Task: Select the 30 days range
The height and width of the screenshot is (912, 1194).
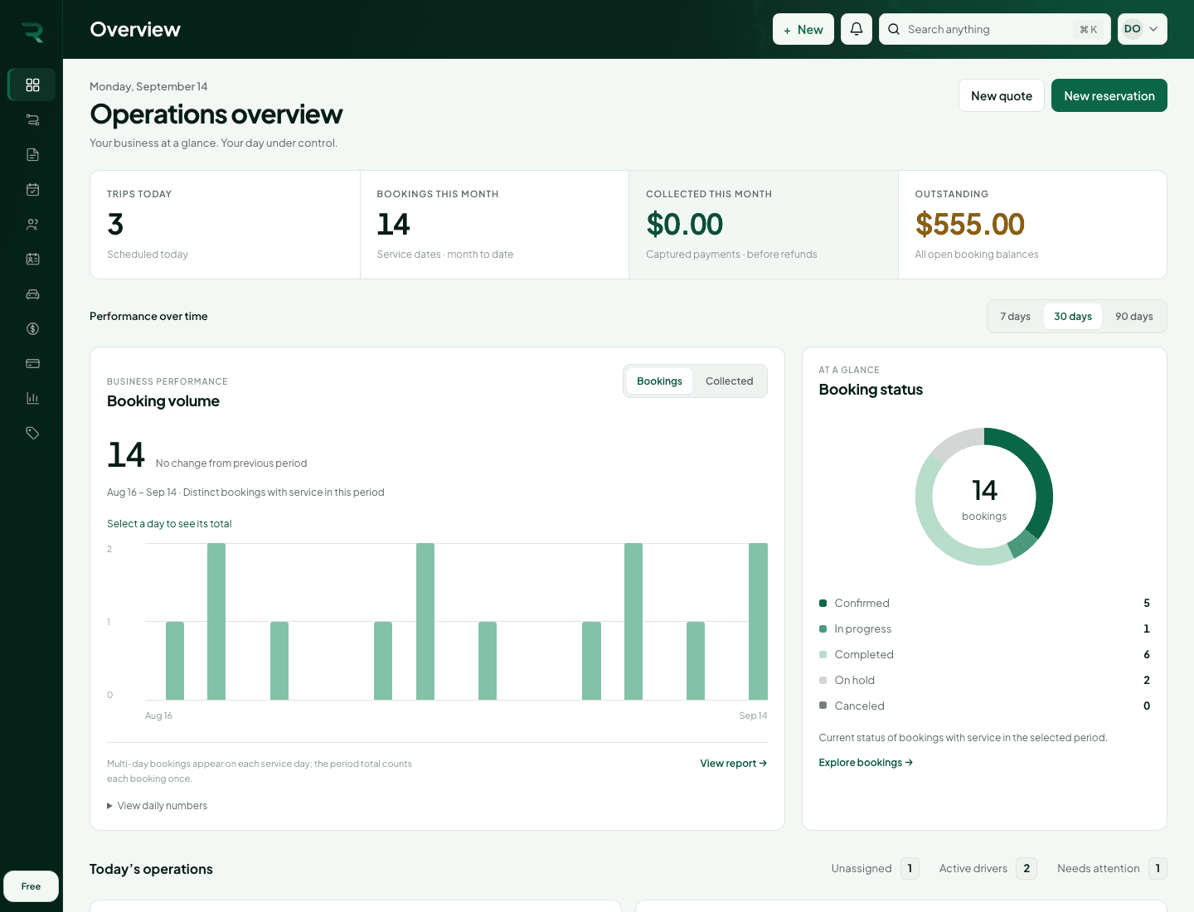Action: 1073,317
